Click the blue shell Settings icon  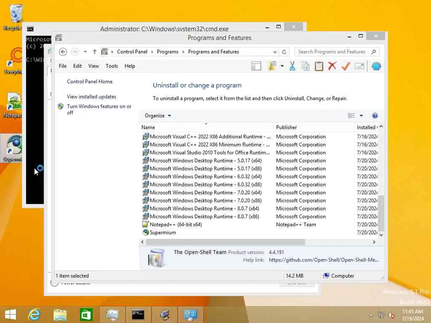click(x=376, y=66)
